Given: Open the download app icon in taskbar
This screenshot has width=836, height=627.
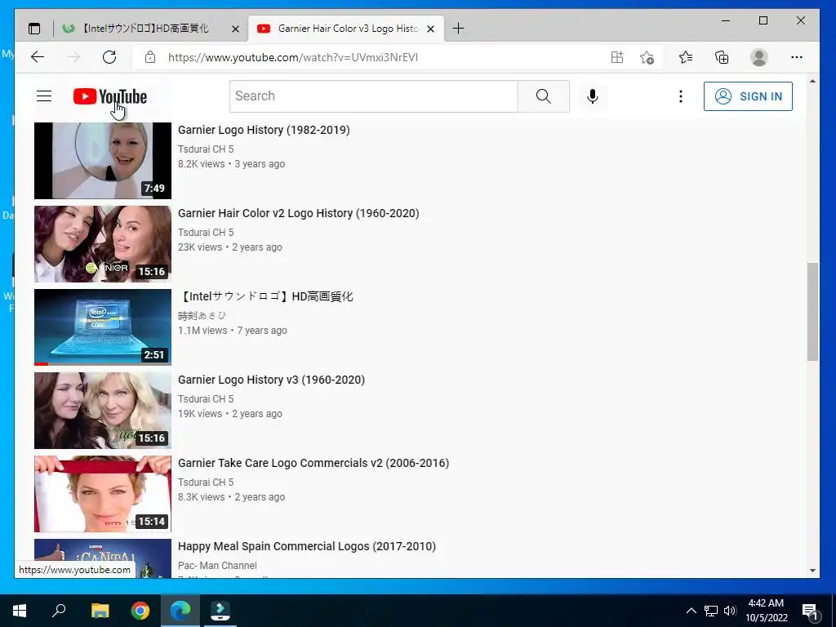Looking at the screenshot, I should [220, 611].
